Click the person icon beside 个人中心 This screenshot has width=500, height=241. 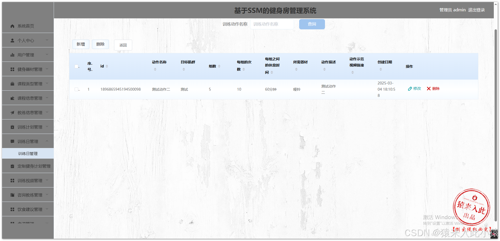pos(12,40)
